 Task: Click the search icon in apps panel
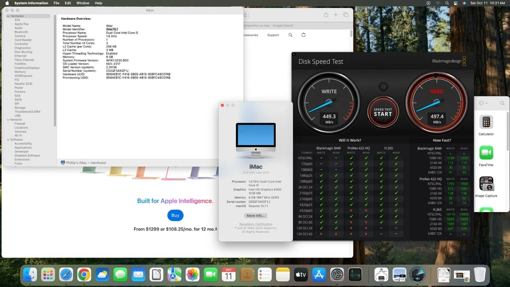point(502,103)
